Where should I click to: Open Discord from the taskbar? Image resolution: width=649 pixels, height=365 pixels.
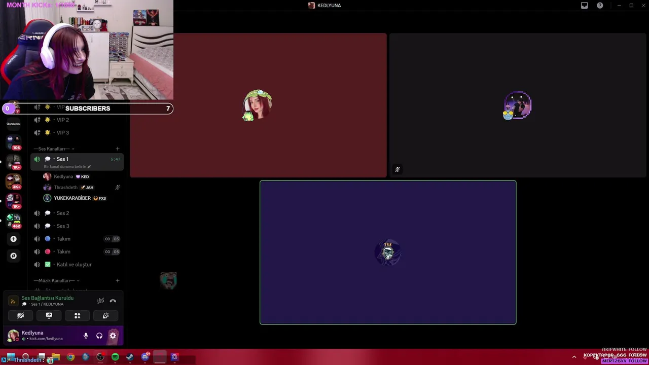coord(145,357)
